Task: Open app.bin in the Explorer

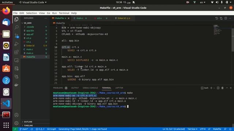Action: (x=30, y=31)
